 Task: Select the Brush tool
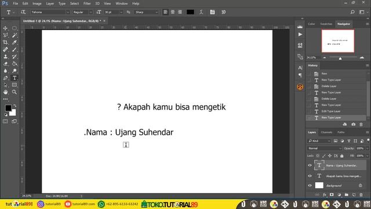tap(14, 49)
